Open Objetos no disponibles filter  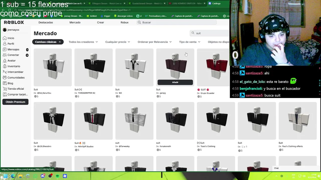tap(218, 42)
